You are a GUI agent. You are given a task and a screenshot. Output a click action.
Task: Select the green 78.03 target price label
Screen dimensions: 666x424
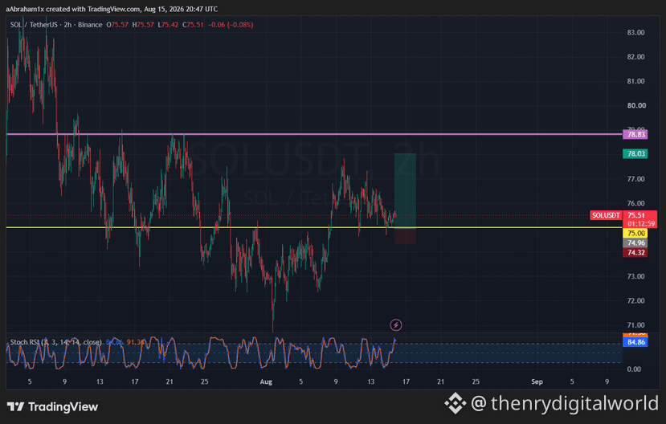(635, 153)
